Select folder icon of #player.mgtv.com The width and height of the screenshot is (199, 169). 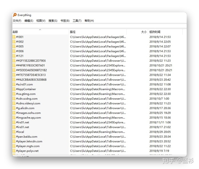click(14, 146)
